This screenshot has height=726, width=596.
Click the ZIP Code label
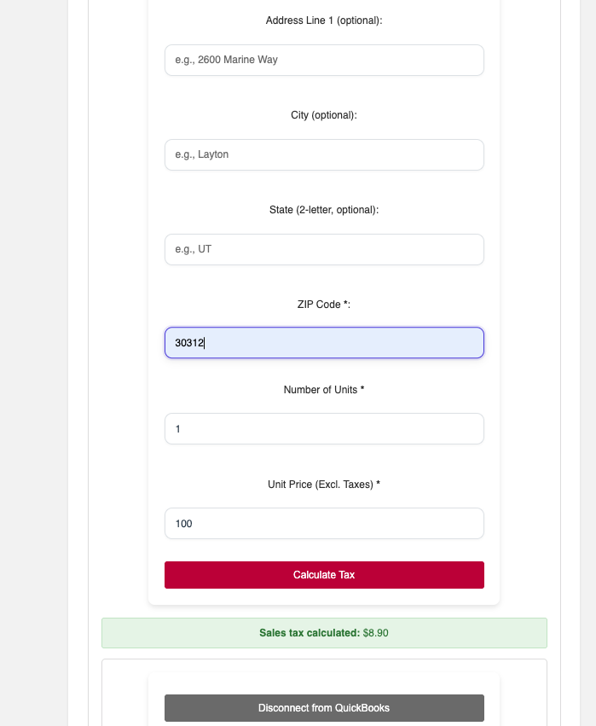(324, 304)
